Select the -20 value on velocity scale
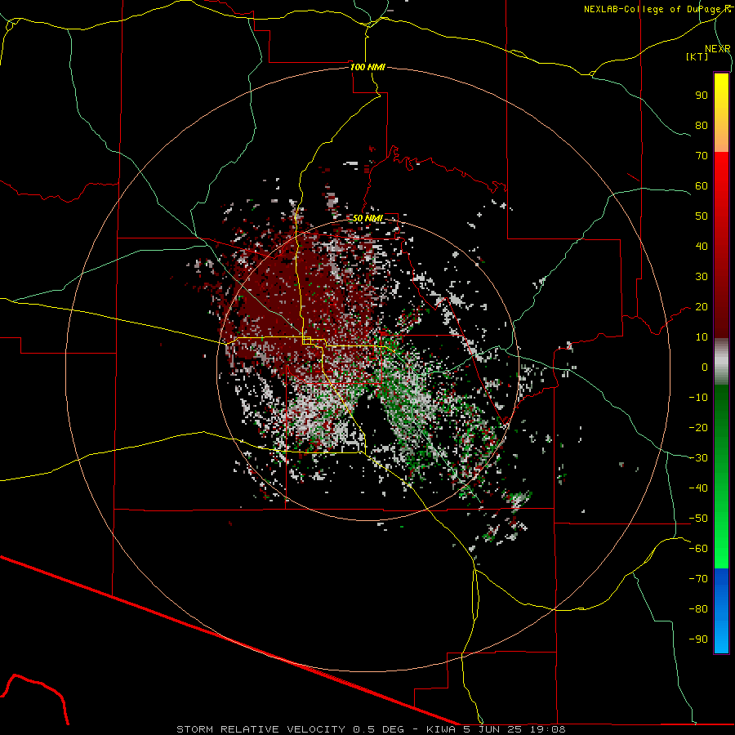Screen dimensions: 735x735 (x=698, y=428)
